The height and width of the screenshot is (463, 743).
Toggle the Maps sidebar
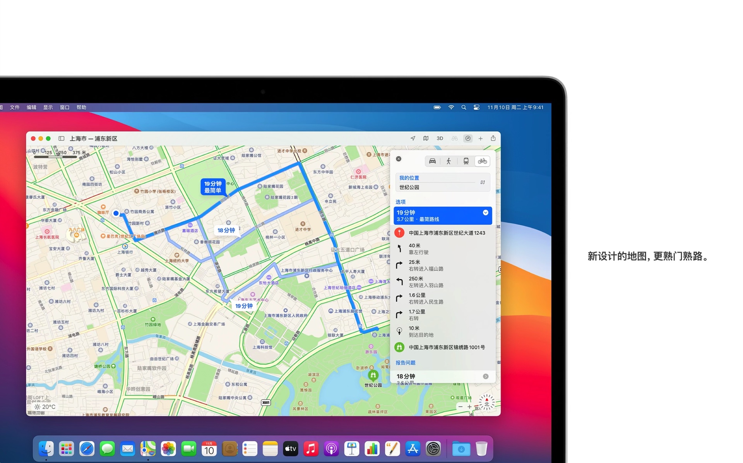61,139
